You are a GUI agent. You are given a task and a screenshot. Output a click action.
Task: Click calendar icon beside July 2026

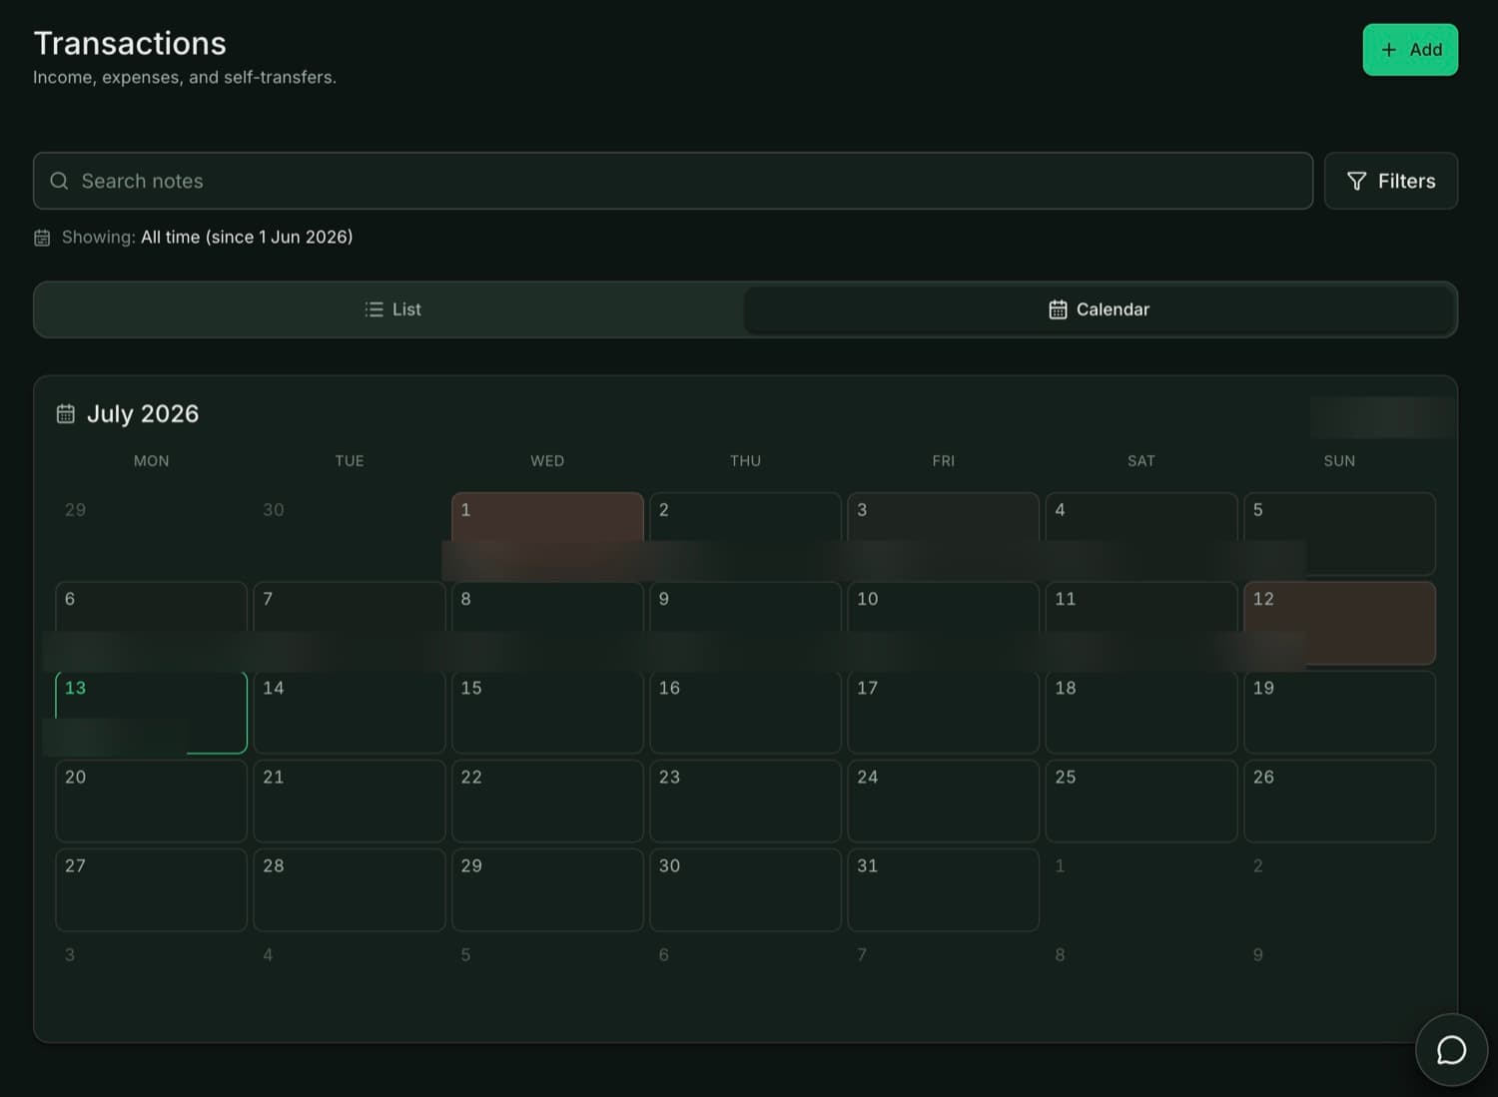tap(66, 413)
